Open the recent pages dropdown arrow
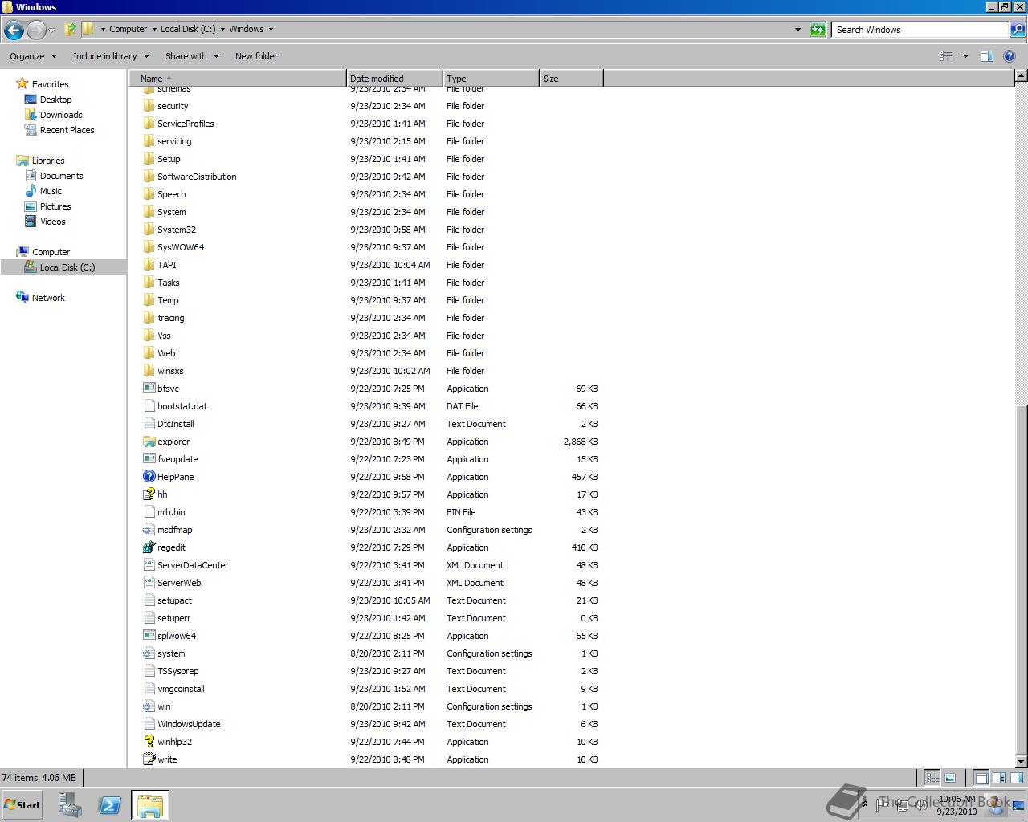Viewport: 1028px width, 822px height. (52, 30)
